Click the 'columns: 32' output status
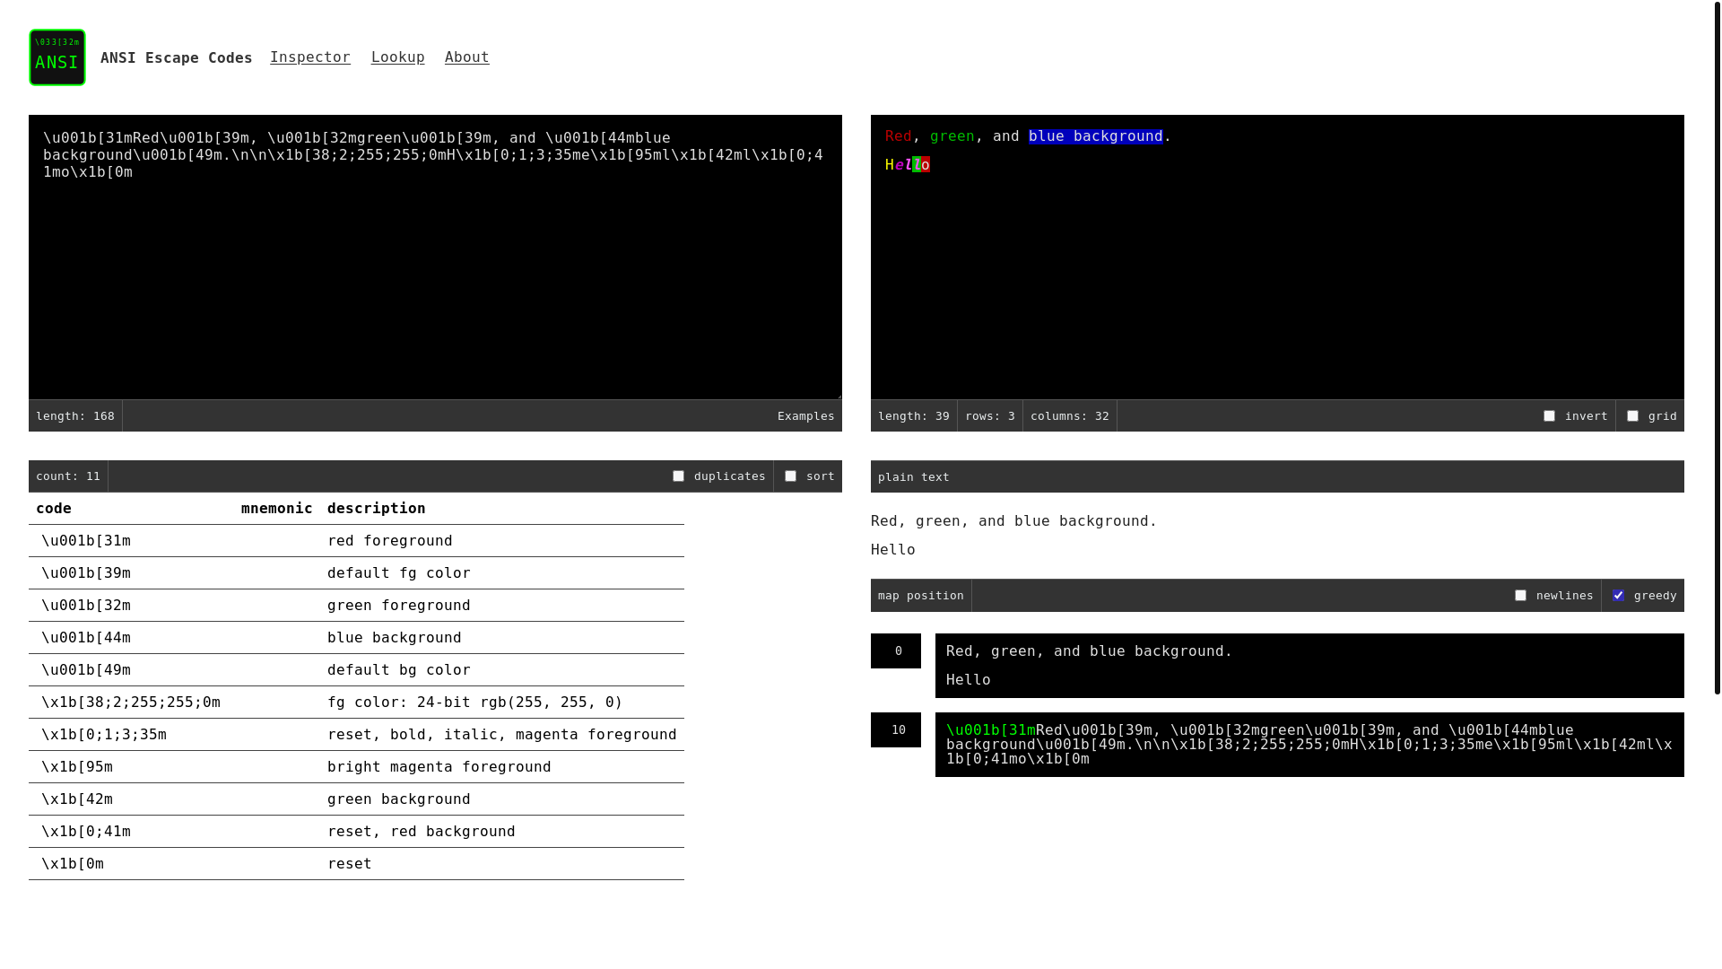The height and width of the screenshot is (969, 1722). [1070, 416]
